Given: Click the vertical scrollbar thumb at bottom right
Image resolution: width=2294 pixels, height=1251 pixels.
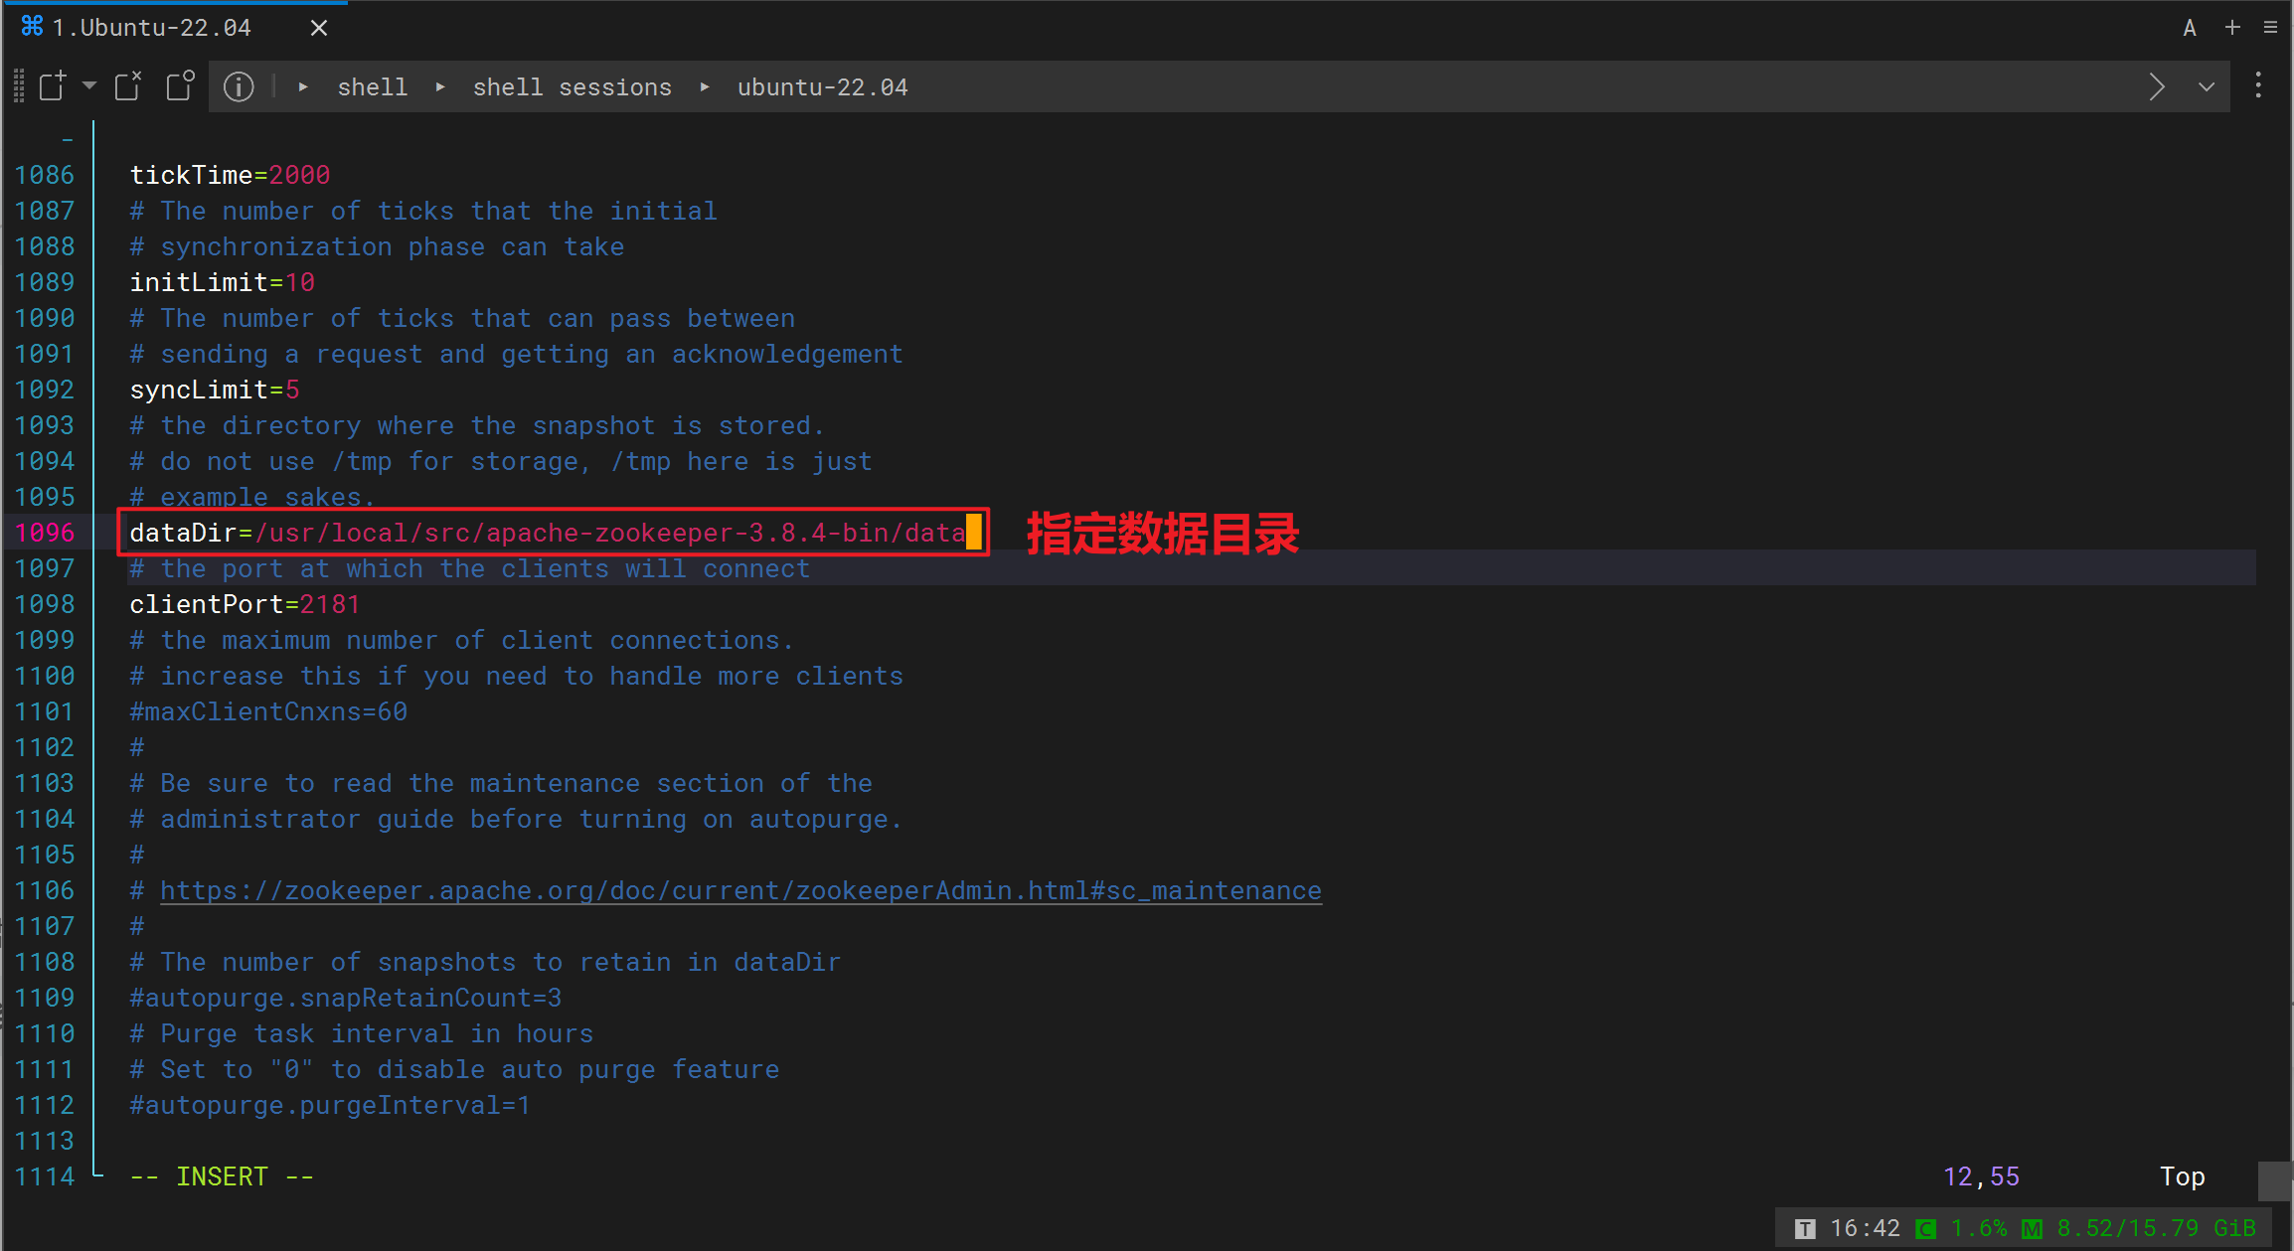Looking at the screenshot, I should pos(2274,1180).
